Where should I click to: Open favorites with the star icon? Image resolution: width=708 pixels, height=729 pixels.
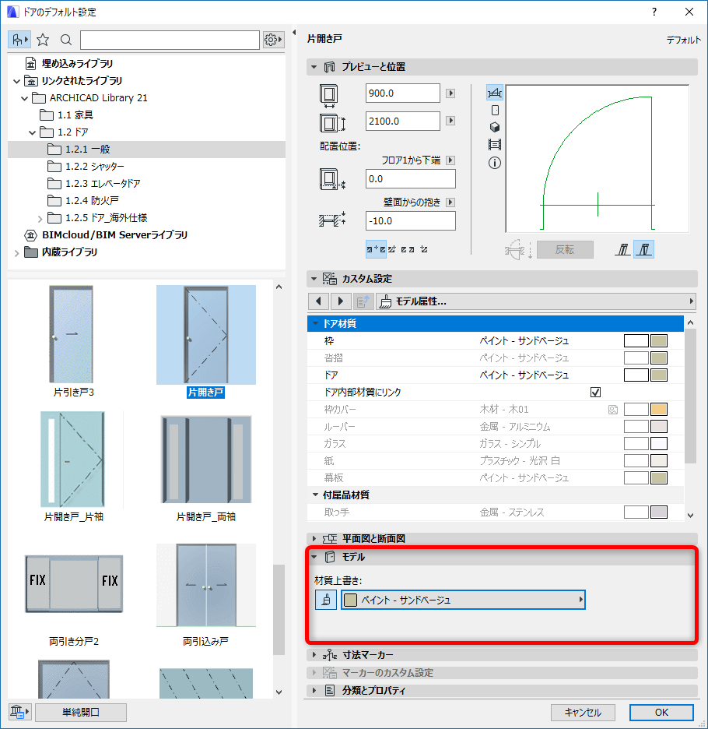pos(43,40)
